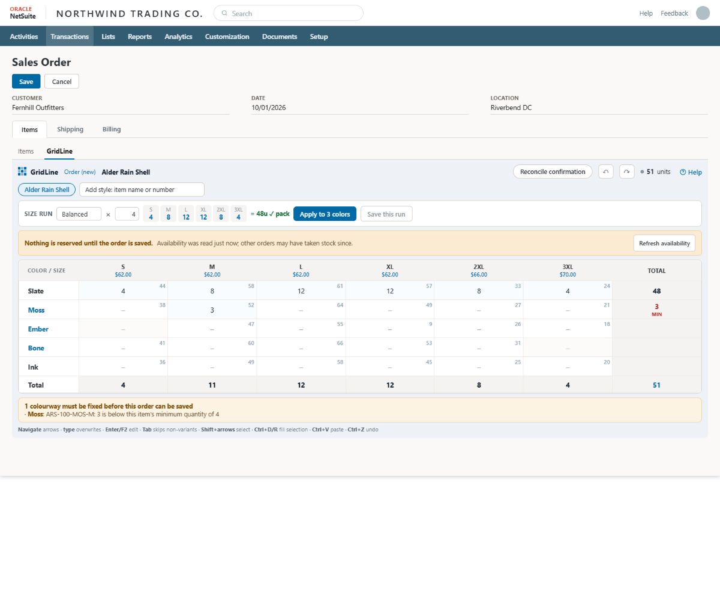
Task: Open the Transactions menu
Action: tap(70, 37)
